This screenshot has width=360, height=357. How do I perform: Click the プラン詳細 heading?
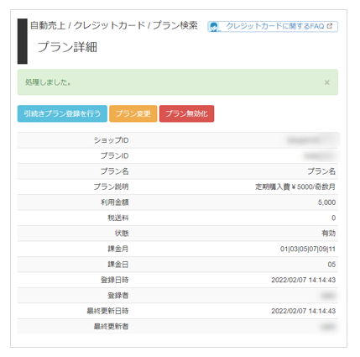(67, 47)
